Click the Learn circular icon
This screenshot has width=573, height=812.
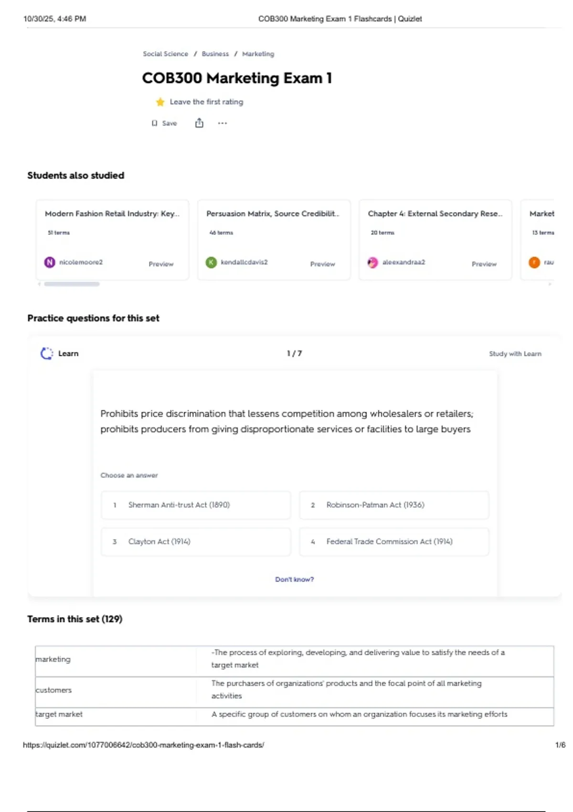47,353
